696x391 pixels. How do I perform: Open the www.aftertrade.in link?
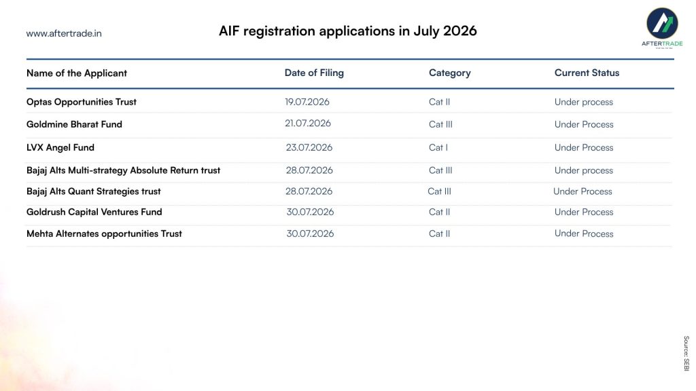pyautogui.click(x=64, y=34)
